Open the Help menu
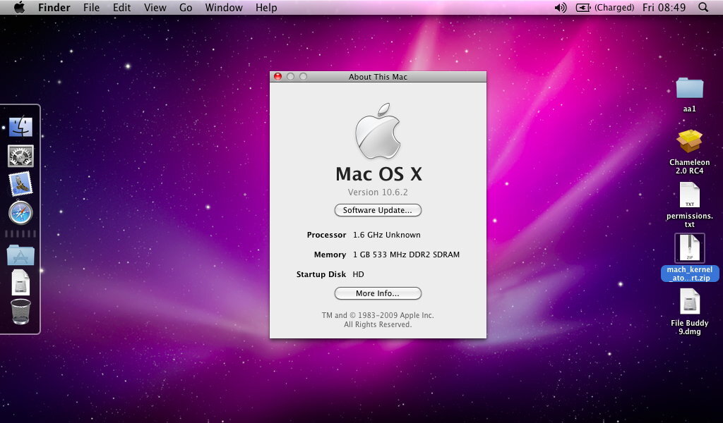Screen dimensions: 723x423 point(266,7)
